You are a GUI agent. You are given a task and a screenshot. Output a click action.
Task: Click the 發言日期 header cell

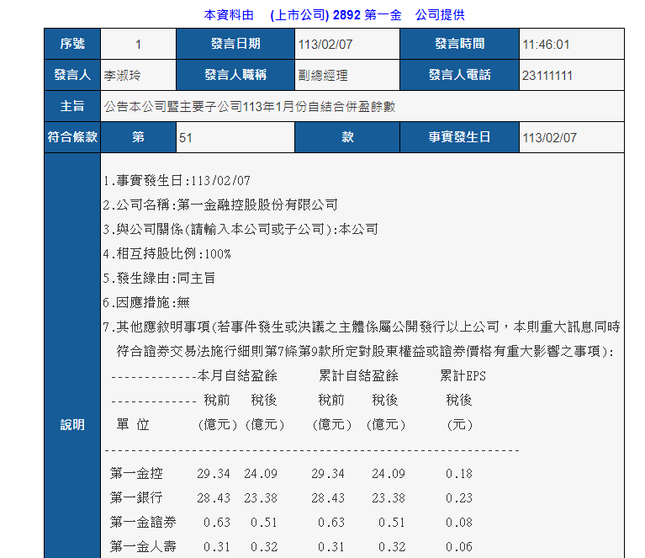click(x=235, y=44)
